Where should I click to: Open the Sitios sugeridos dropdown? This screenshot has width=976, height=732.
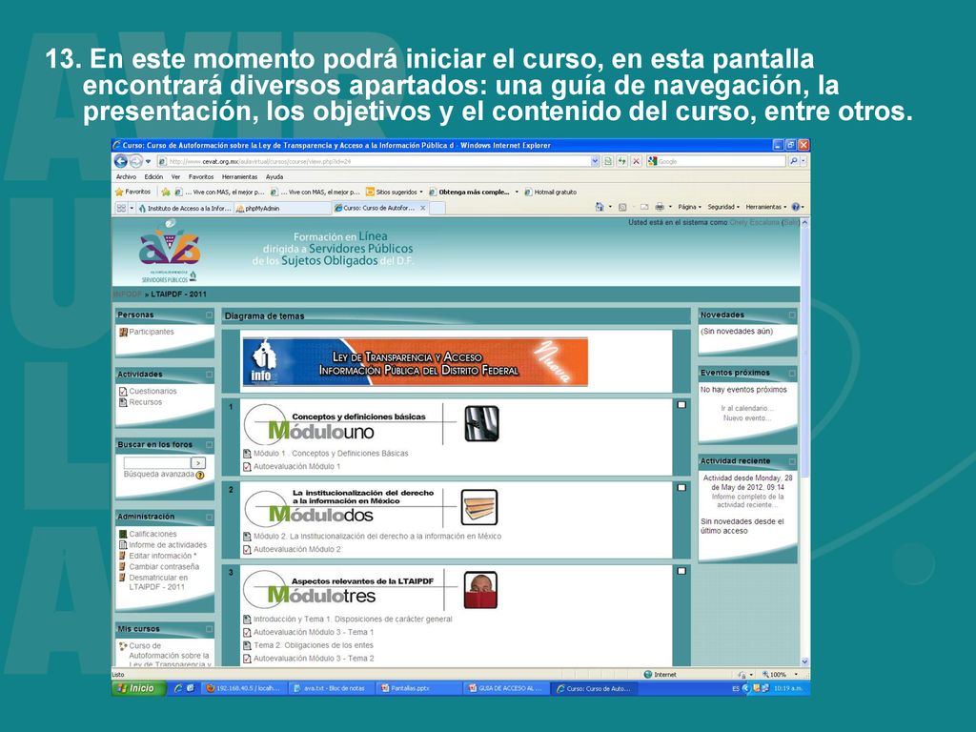pyautogui.click(x=420, y=193)
